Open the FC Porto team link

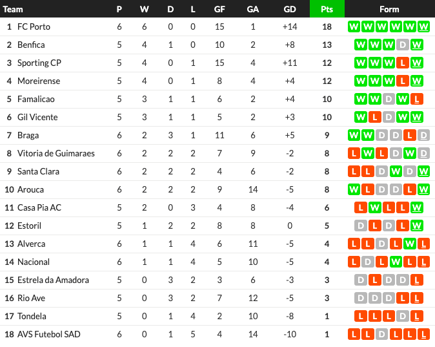34,26
